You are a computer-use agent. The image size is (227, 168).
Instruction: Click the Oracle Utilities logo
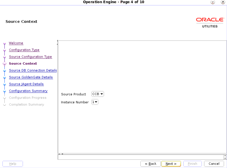pyautogui.click(x=210, y=23)
